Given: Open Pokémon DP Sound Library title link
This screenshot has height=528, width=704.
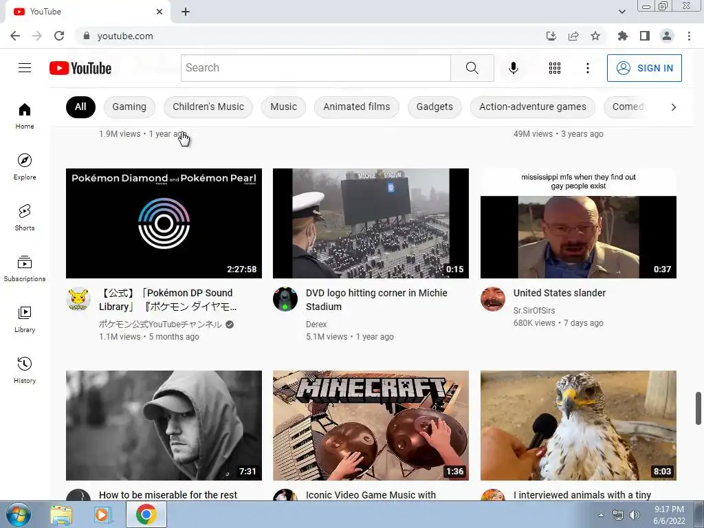Looking at the screenshot, I should pyautogui.click(x=168, y=300).
